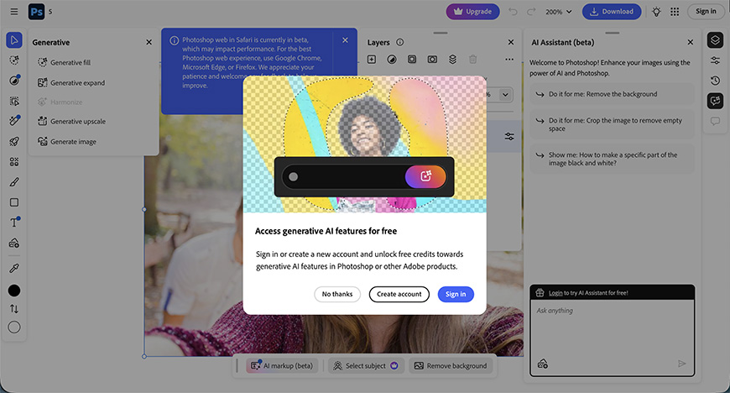730x393 pixels.
Task: Open the comments speech bubble icon
Action: click(715, 121)
